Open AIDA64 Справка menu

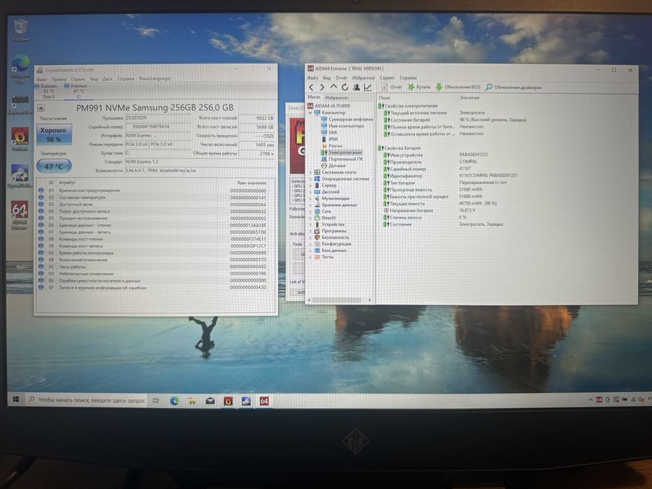(x=408, y=78)
